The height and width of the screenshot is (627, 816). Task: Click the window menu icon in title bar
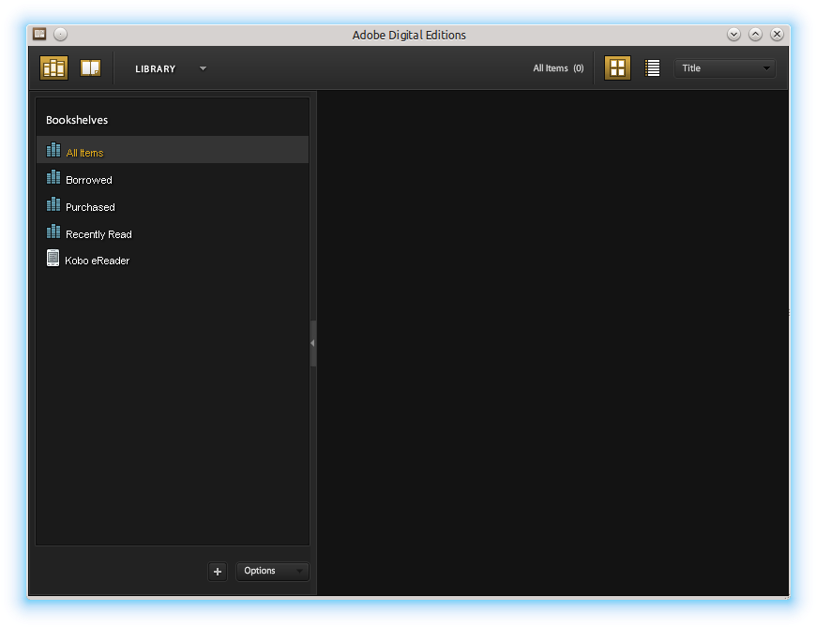pyautogui.click(x=39, y=35)
